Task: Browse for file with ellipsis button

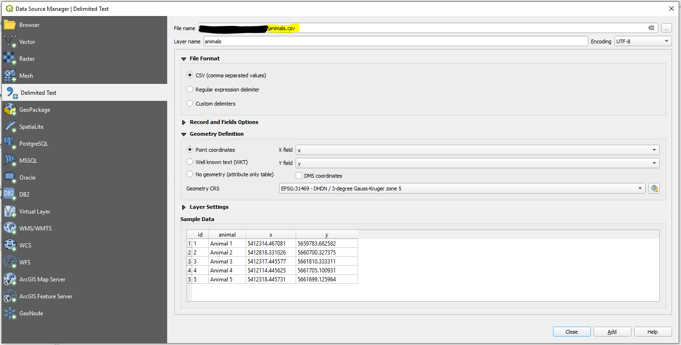Action: click(666, 28)
